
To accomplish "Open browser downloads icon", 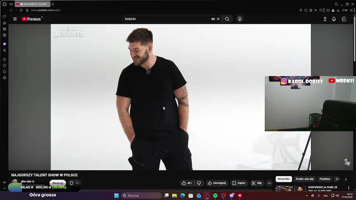I will click(338, 10).
